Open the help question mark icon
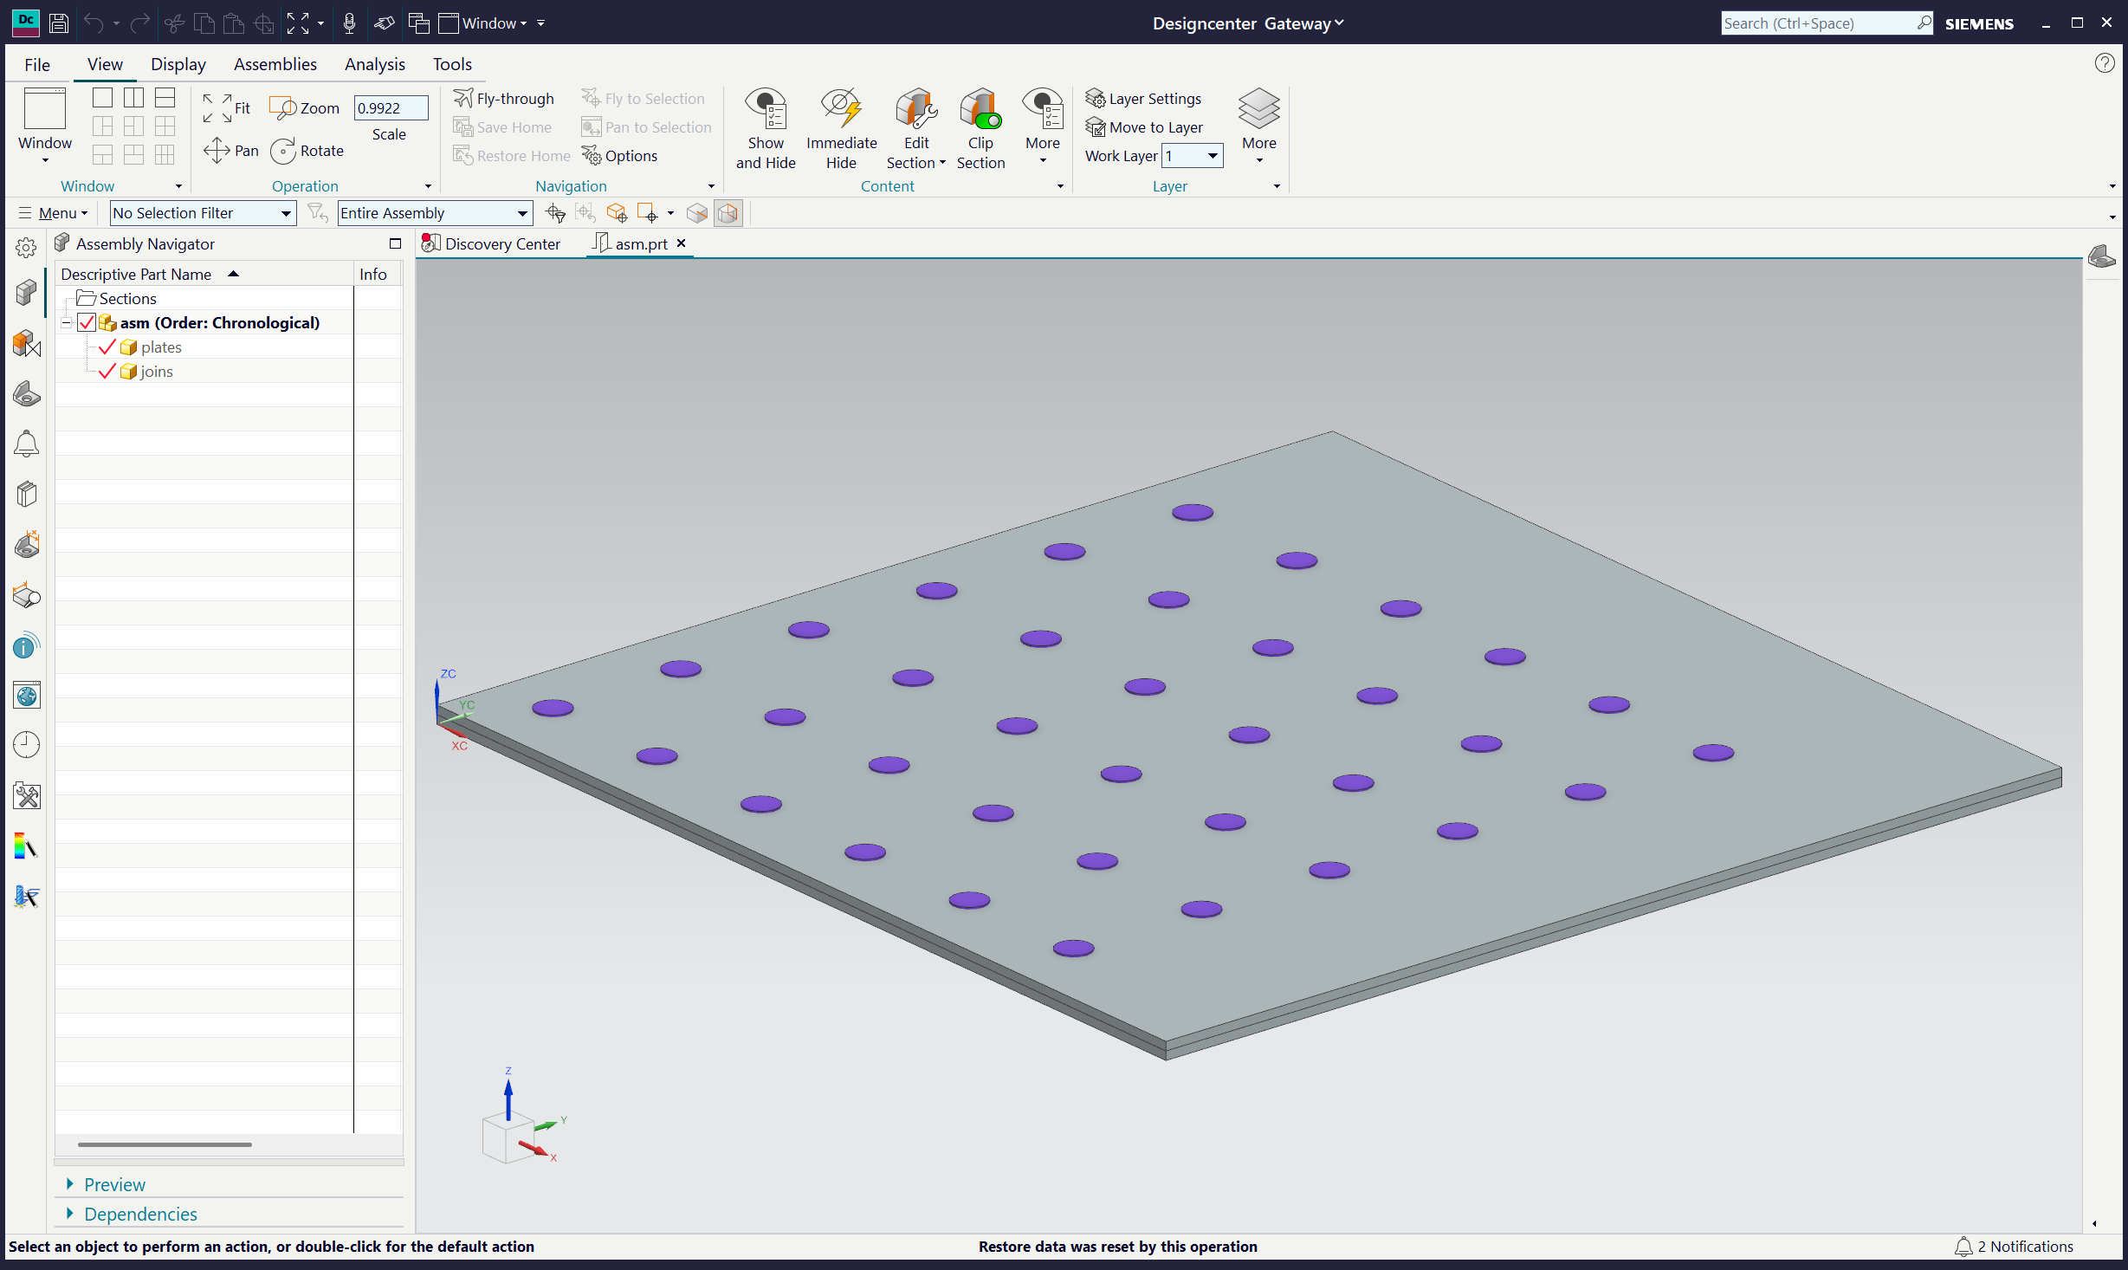The image size is (2128, 1270). pyautogui.click(x=2105, y=62)
